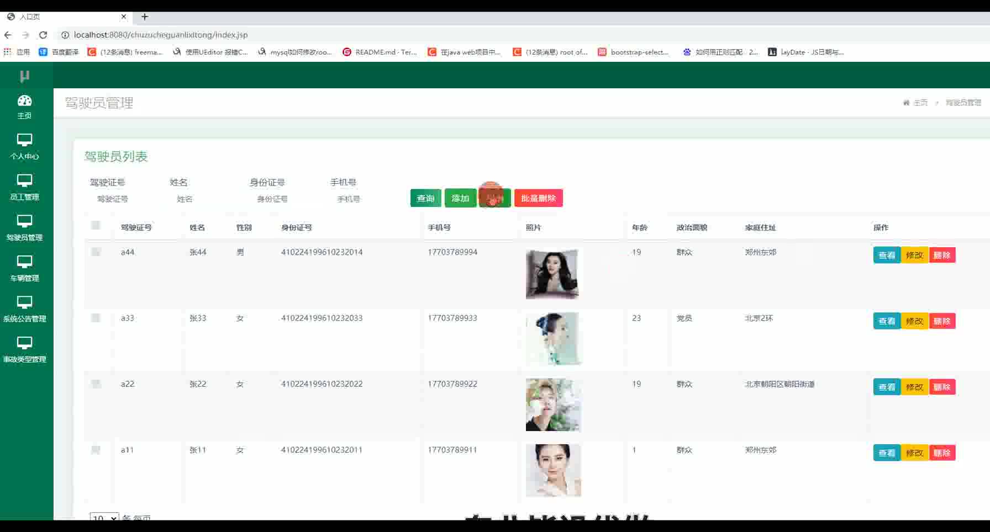Screen dimensions: 990x532
Task: Open a new browser tab
Action: [x=145, y=17]
